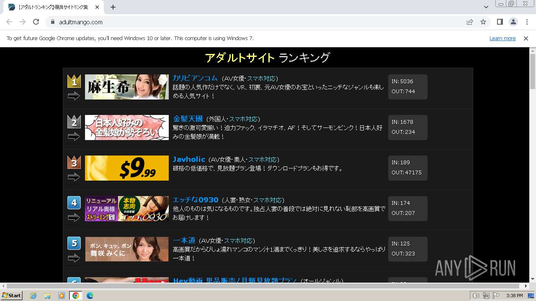Open the 金髪天國 site link
536x301 pixels.
pyautogui.click(x=188, y=119)
